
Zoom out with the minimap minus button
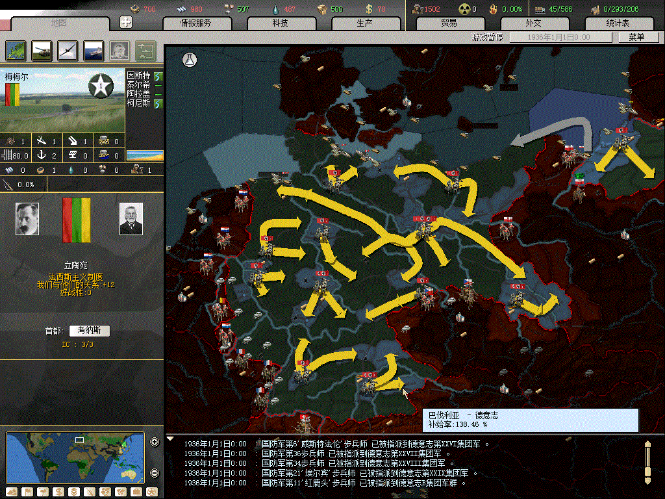[x=155, y=472]
